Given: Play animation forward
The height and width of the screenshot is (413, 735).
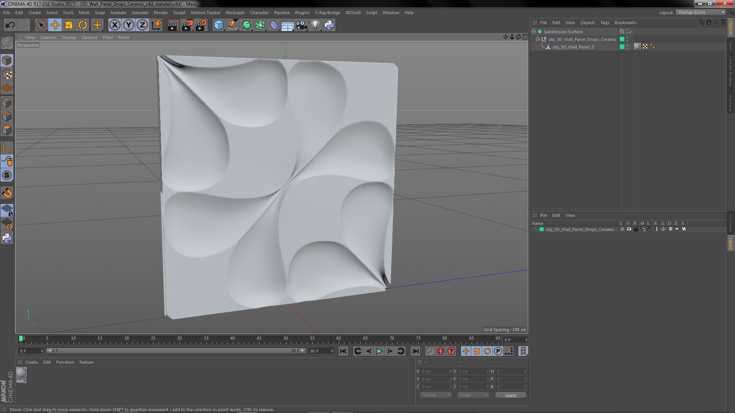Looking at the screenshot, I should [379, 351].
